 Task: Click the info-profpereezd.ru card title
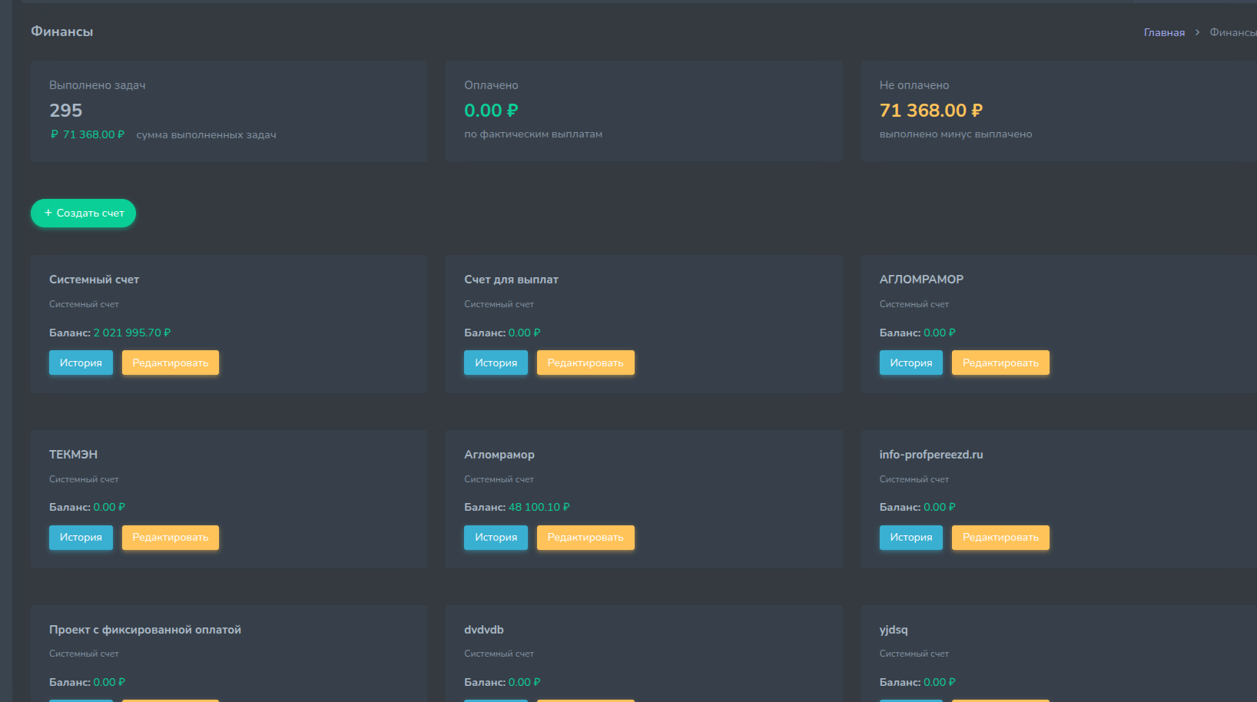click(x=931, y=455)
